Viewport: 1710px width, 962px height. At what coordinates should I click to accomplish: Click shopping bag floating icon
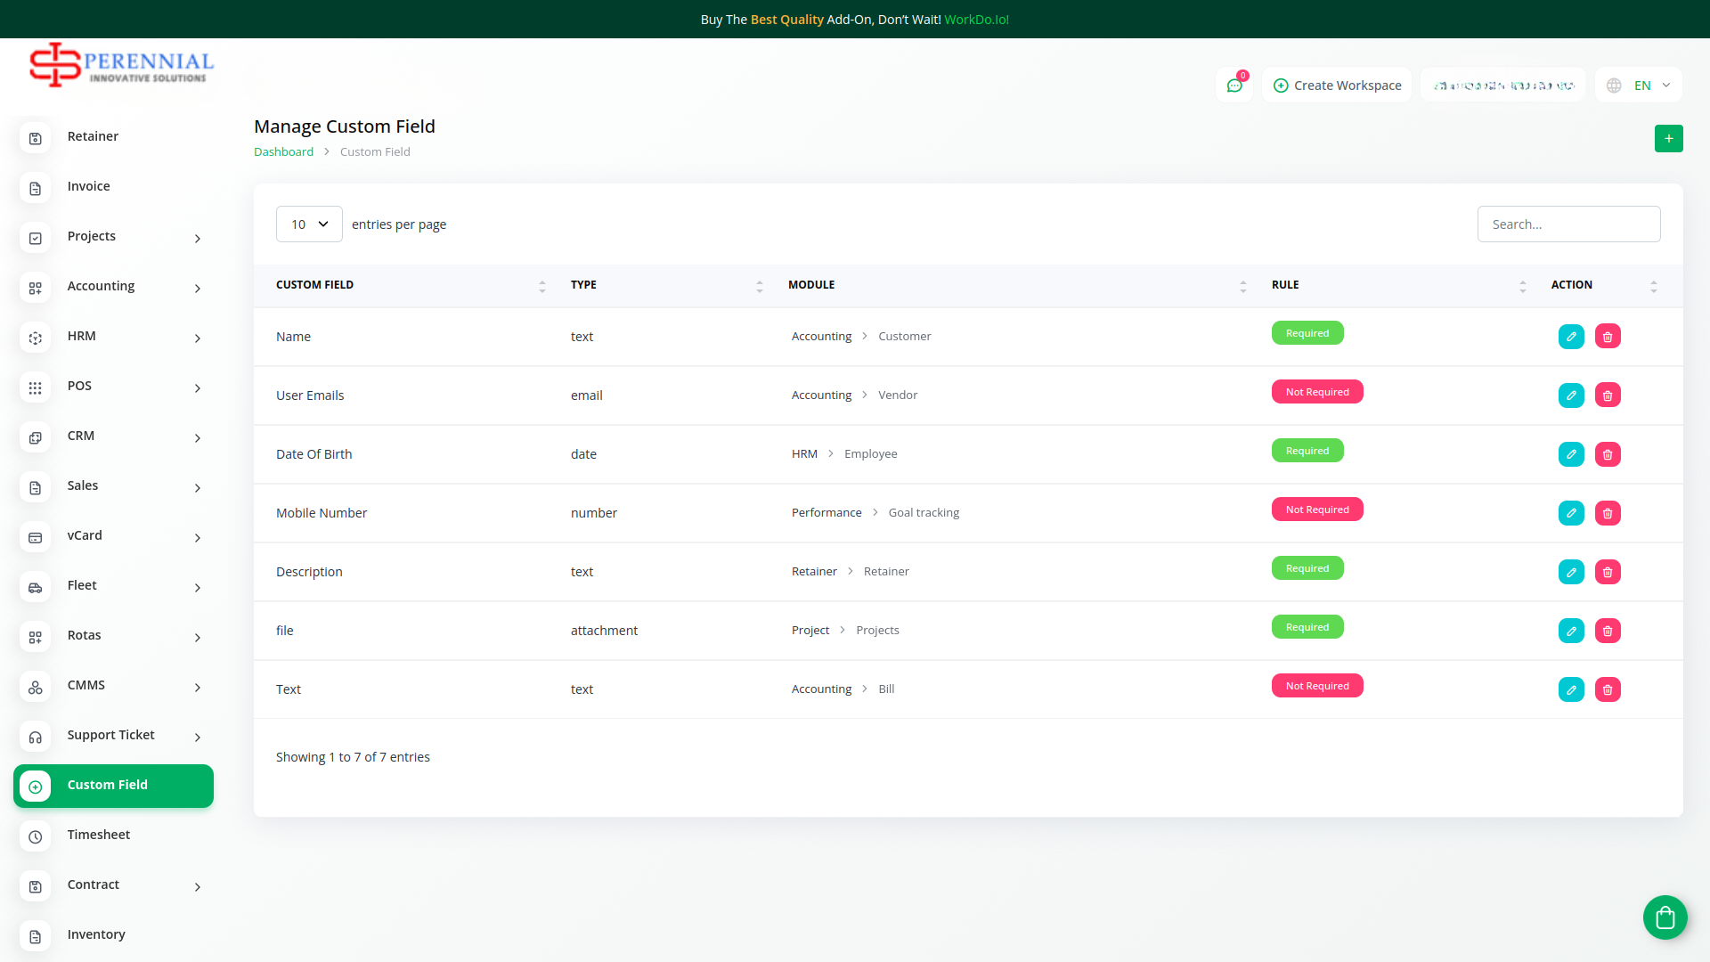pyautogui.click(x=1665, y=917)
